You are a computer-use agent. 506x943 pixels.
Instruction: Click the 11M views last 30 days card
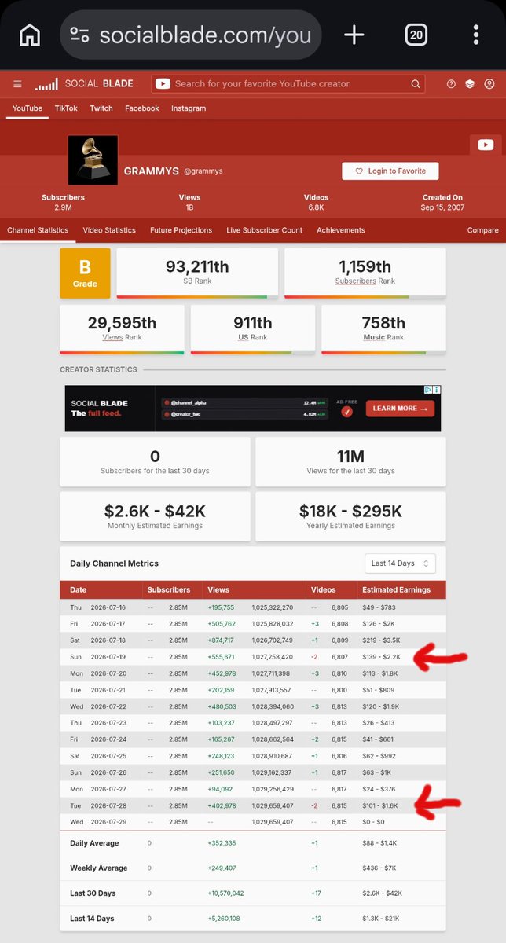coord(350,461)
